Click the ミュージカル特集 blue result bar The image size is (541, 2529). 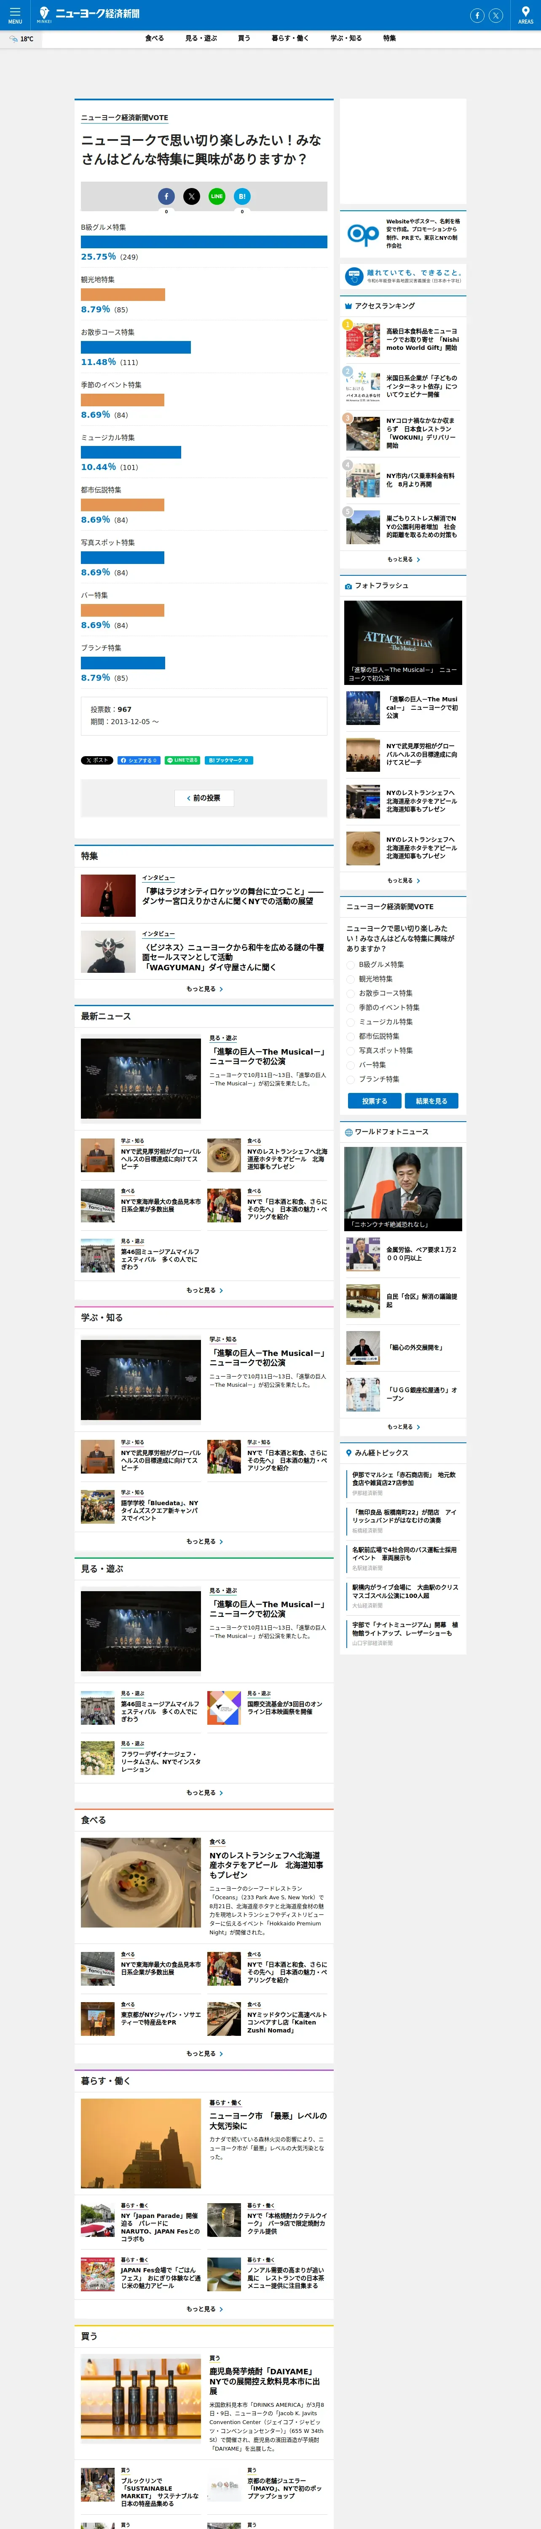pyautogui.click(x=131, y=453)
